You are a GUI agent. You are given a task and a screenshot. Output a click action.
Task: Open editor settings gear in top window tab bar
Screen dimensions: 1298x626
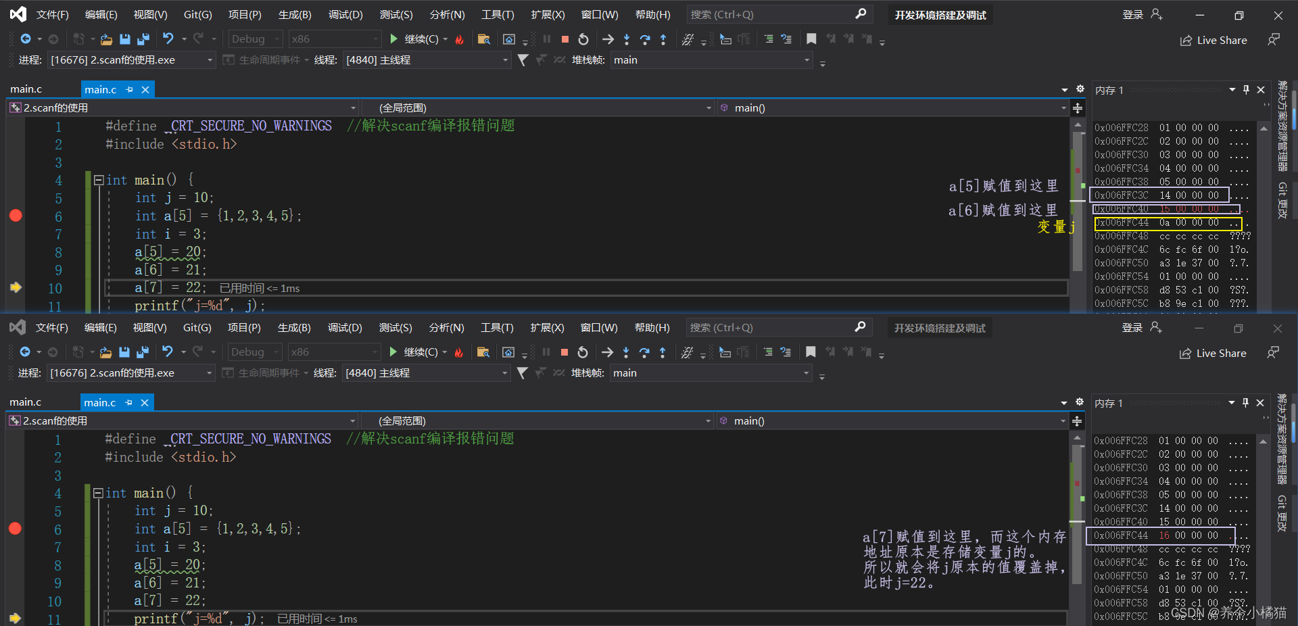click(x=1080, y=89)
